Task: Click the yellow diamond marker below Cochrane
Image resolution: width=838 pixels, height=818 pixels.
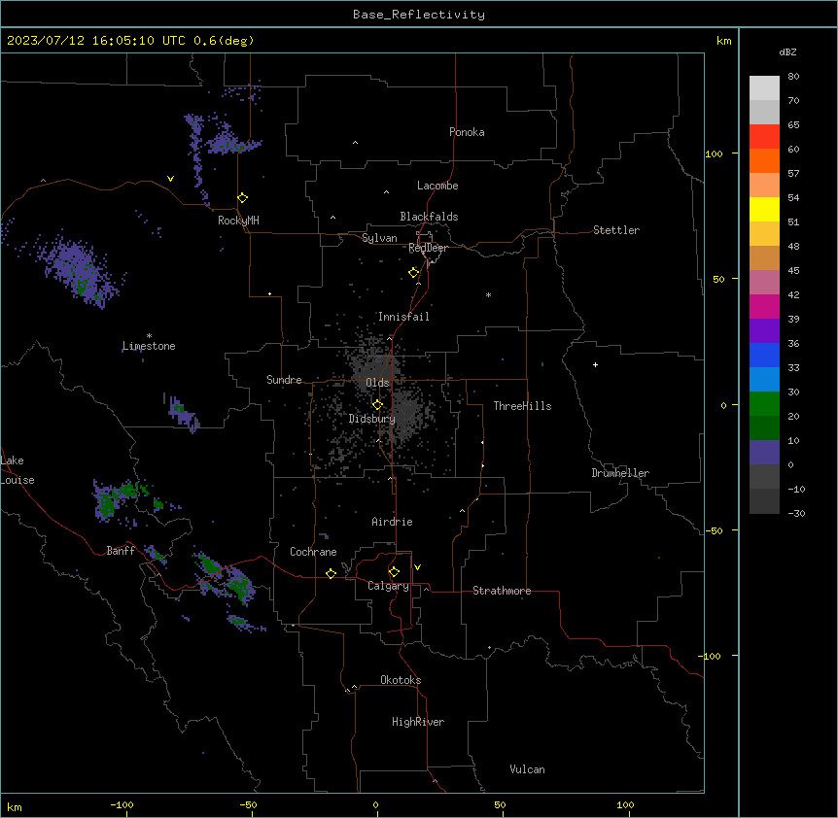Action: pos(331,573)
